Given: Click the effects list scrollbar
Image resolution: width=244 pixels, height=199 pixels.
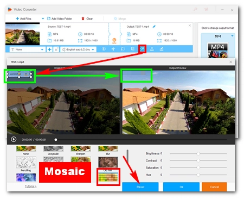Looking at the screenshot, I should [x=127, y=156].
